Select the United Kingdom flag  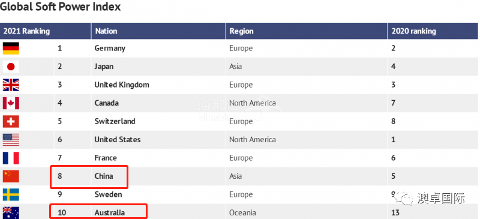(x=11, y=85)
